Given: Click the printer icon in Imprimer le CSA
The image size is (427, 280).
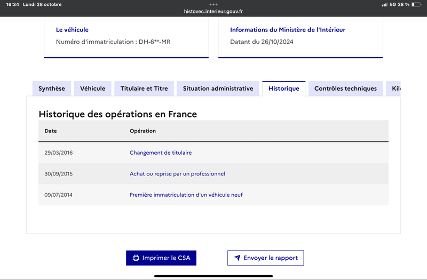Looking at the screenshot, I should [136, 258].
